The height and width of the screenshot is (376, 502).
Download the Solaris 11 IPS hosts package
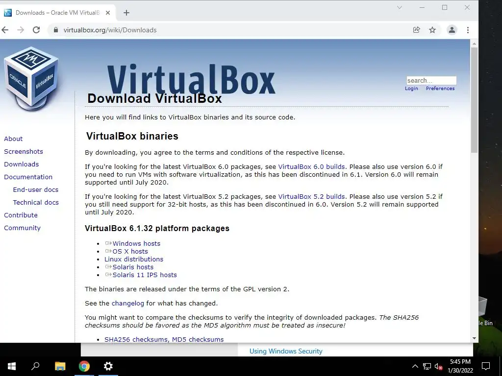point(145,275)
